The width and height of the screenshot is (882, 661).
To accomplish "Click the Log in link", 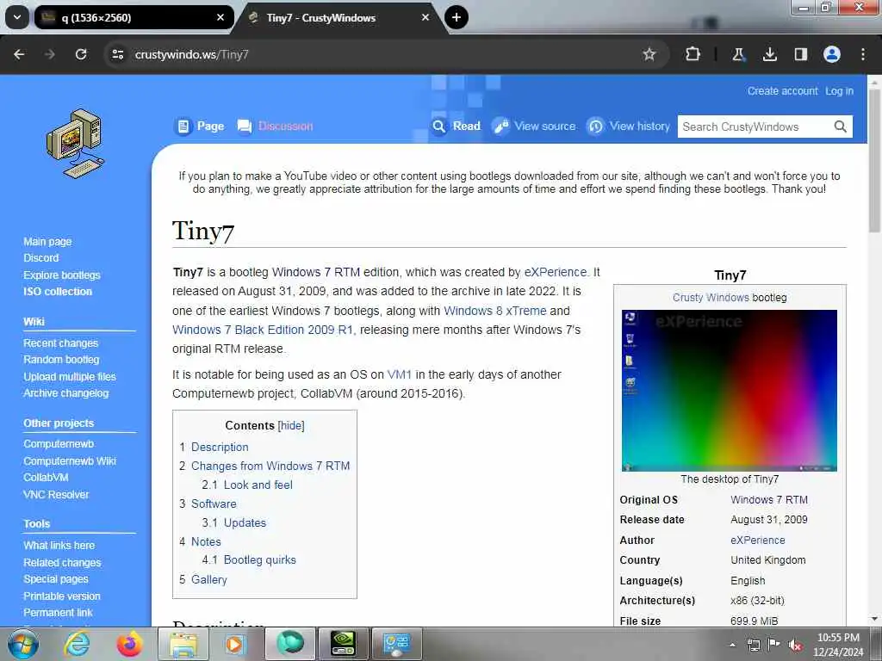I will (839, 91).
